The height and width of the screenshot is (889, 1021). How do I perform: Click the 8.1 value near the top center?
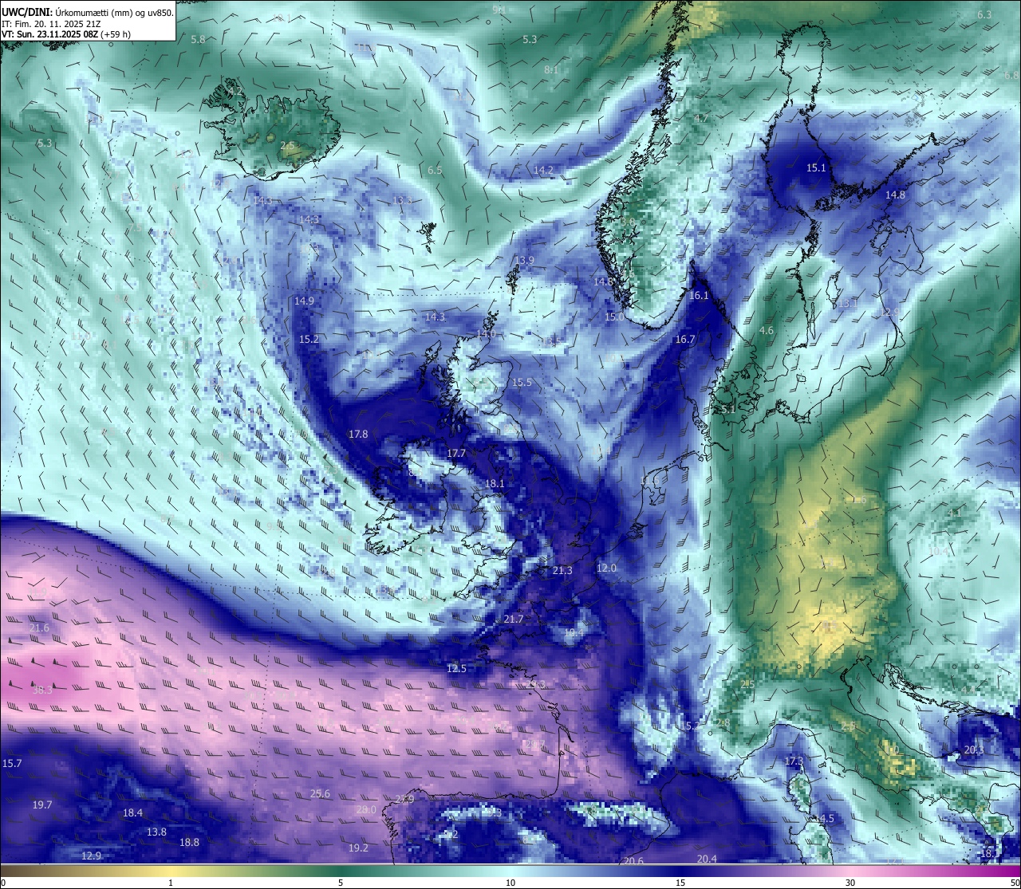[x=551, y=70]
